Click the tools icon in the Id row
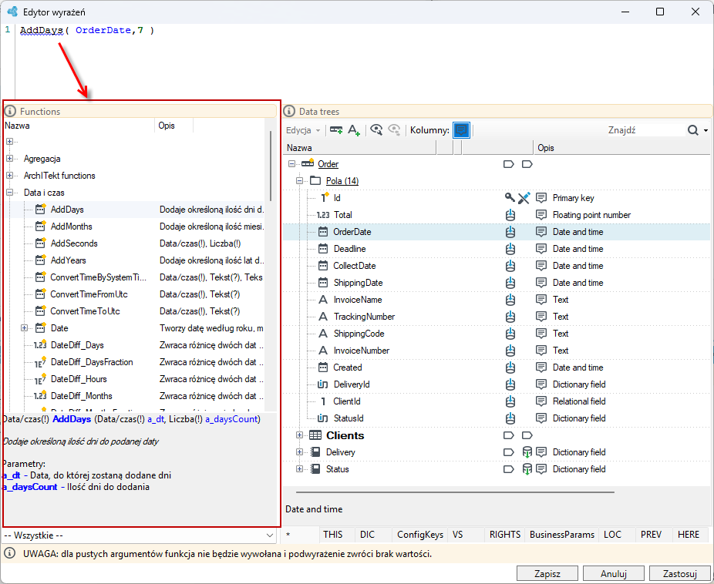 pos(524,198)
